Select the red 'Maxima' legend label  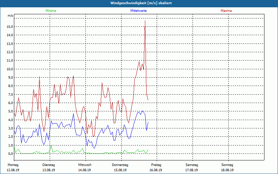(x=226, y=11)
